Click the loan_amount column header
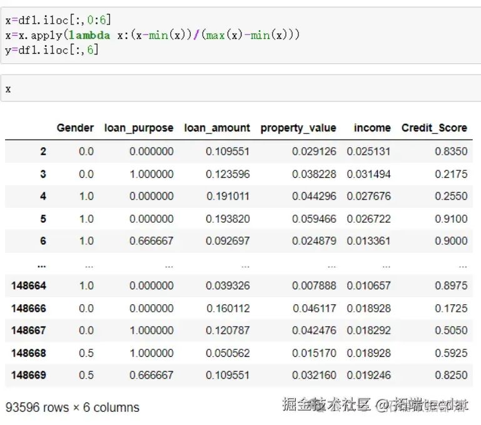The image size is (481, 425). 217,128
